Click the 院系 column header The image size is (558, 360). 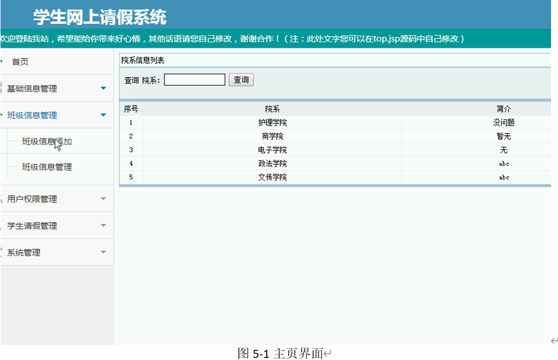pyautogui.click(x=272, y=109)
